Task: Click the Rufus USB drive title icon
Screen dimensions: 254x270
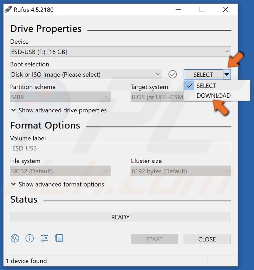Action: pos(8,9)
